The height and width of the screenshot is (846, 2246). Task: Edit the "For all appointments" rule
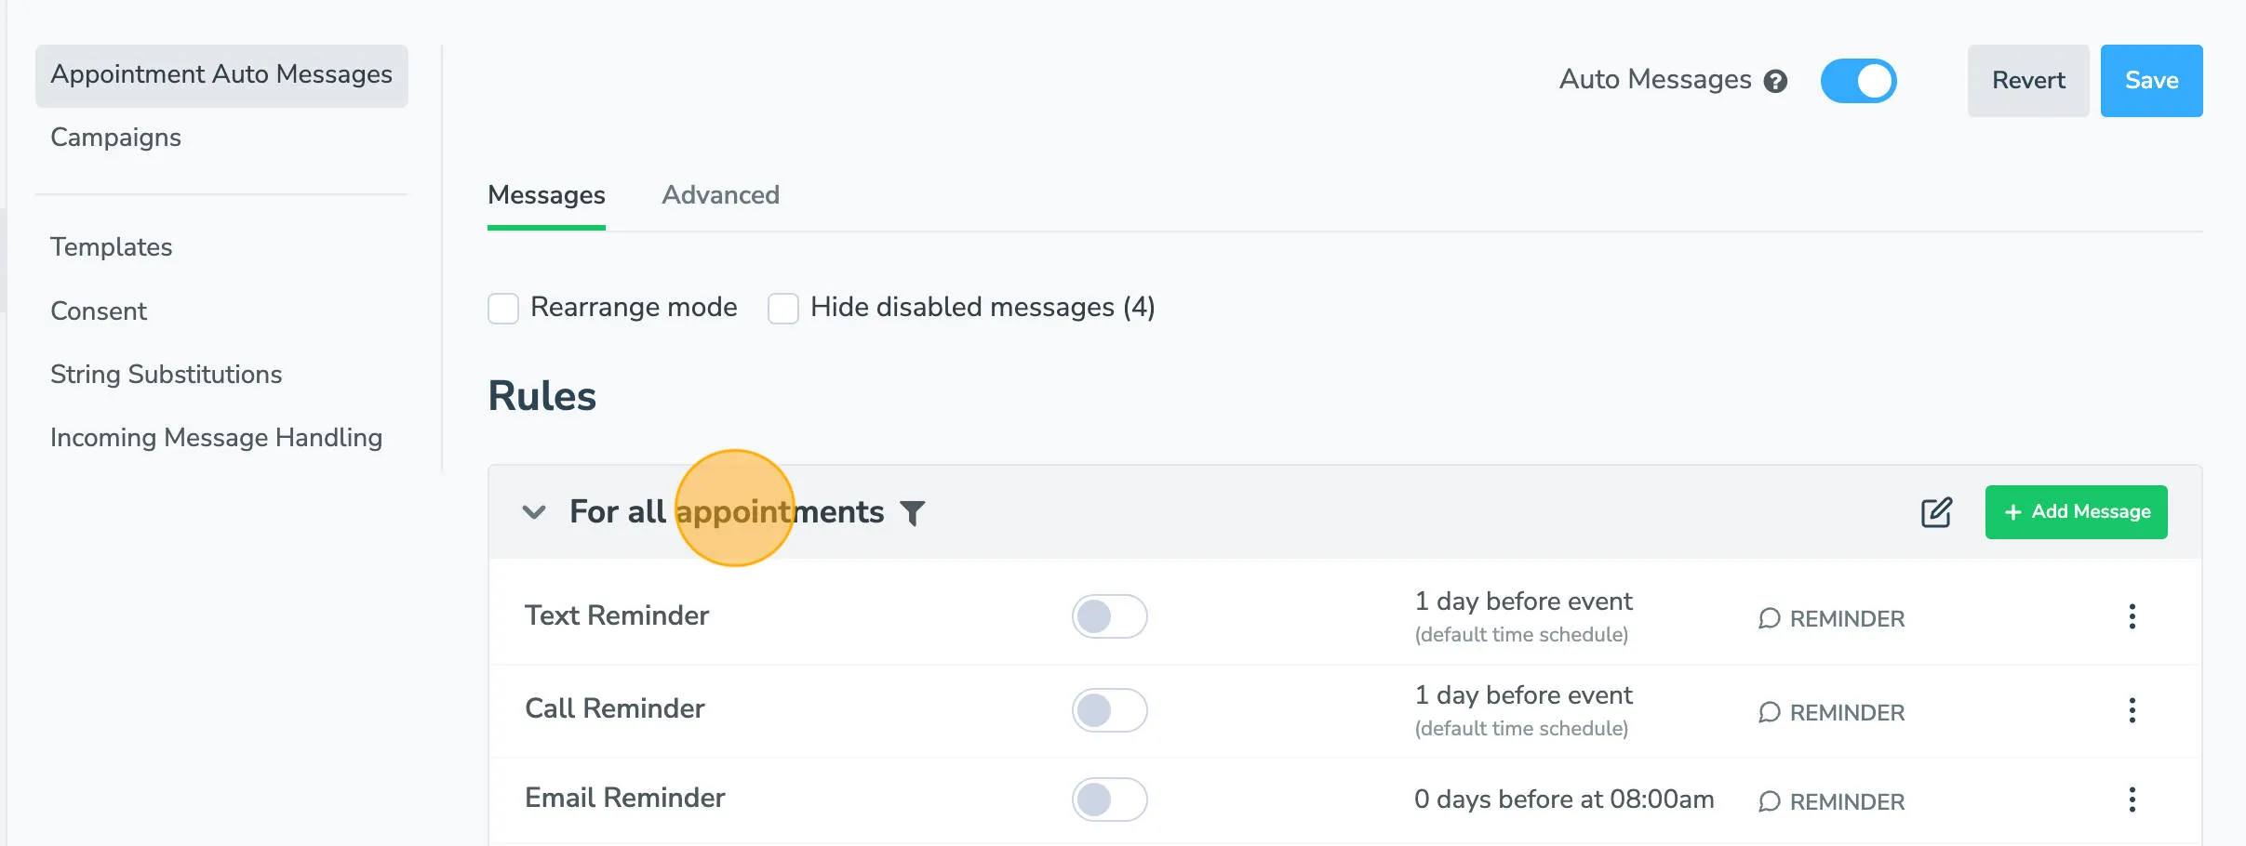1935,512
